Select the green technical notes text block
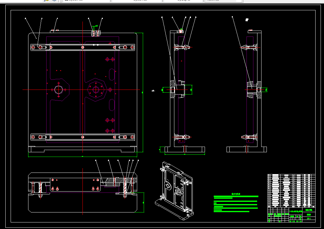 tap(236, 202)
